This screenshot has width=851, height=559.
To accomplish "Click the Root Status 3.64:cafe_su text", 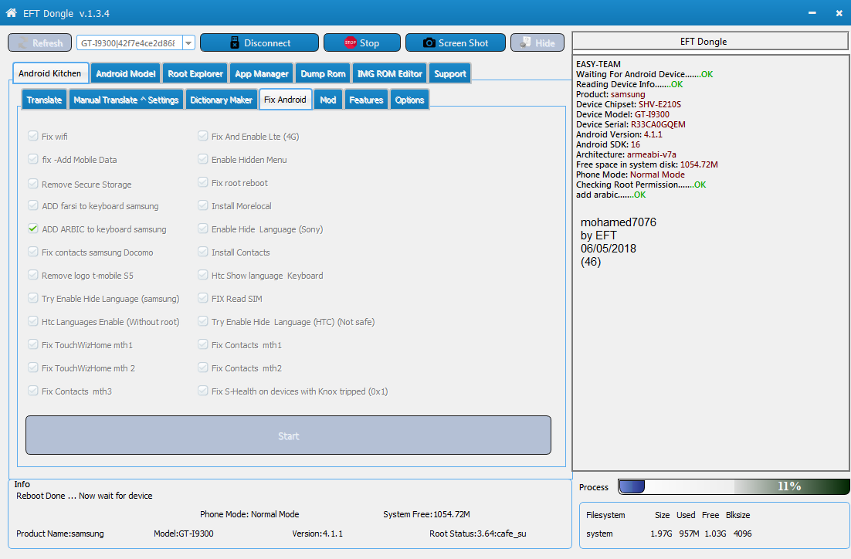I will tap(477, 534).
